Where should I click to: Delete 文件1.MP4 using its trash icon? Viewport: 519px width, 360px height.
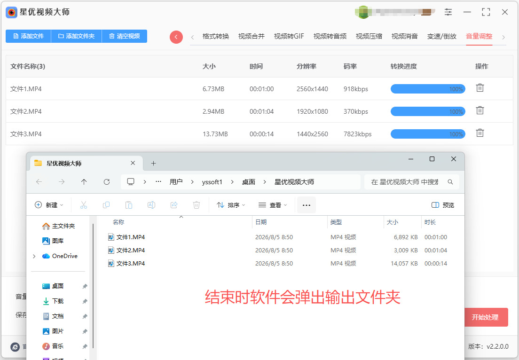pyautogui.click(x=480, y=88)
